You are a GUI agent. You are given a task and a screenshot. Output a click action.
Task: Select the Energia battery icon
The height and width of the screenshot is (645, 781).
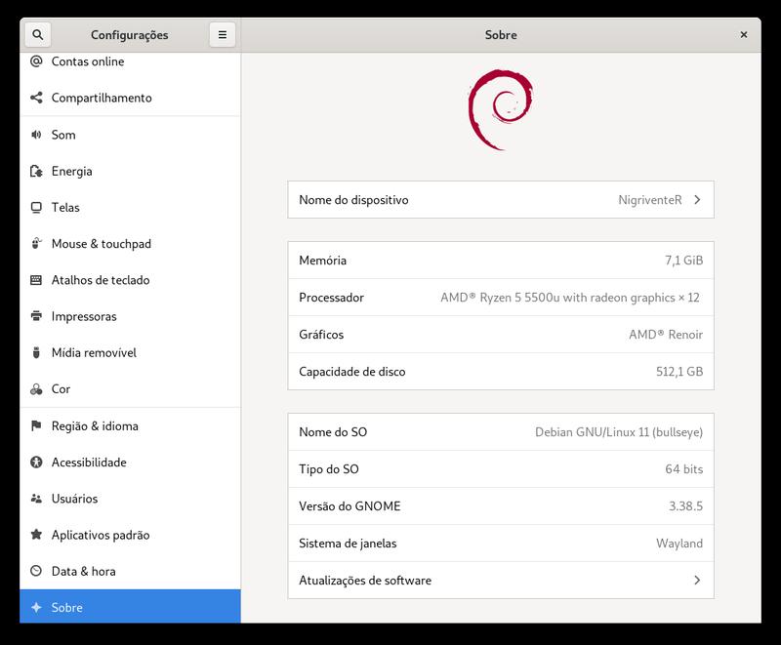pos(36,172)
